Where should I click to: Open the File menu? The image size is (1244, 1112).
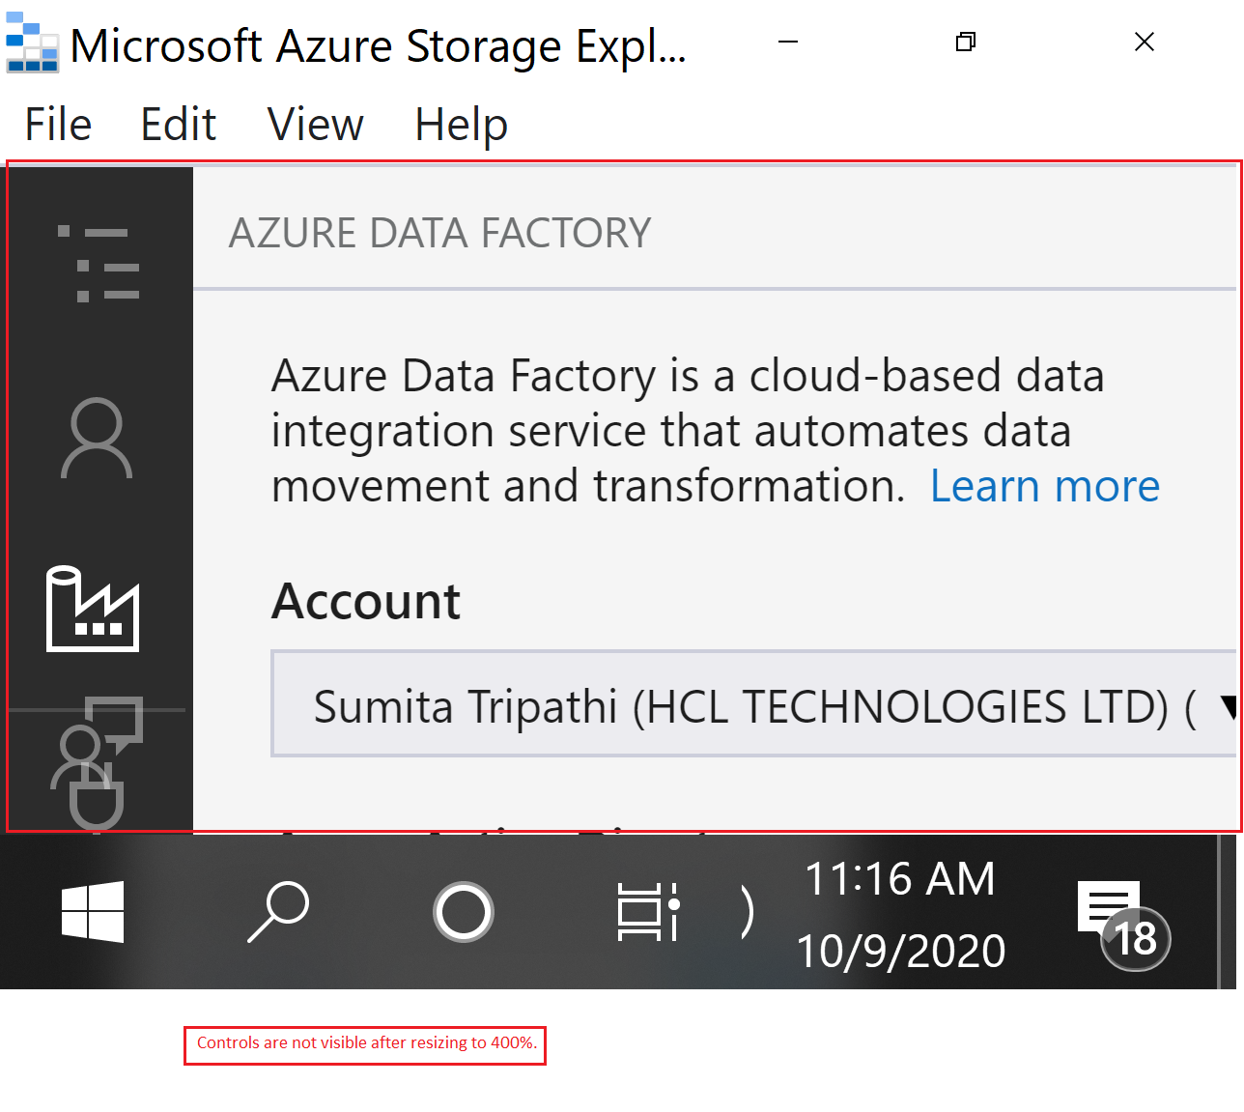coord(58,125)
